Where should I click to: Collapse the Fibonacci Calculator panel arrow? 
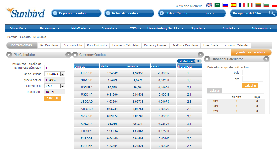click(x=266, y=59)
